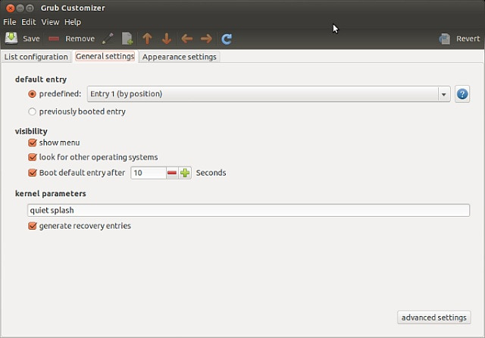Click the red Remove minus icon

tap(54, 39)
